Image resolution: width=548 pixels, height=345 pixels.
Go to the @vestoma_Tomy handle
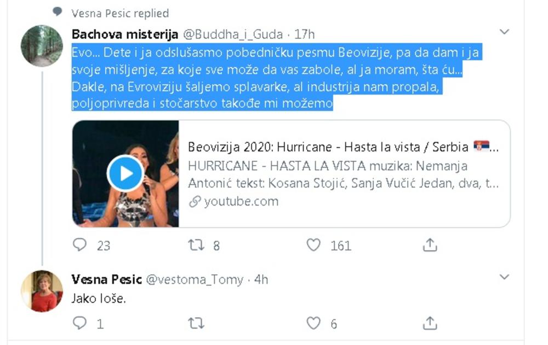pos(195,279)
